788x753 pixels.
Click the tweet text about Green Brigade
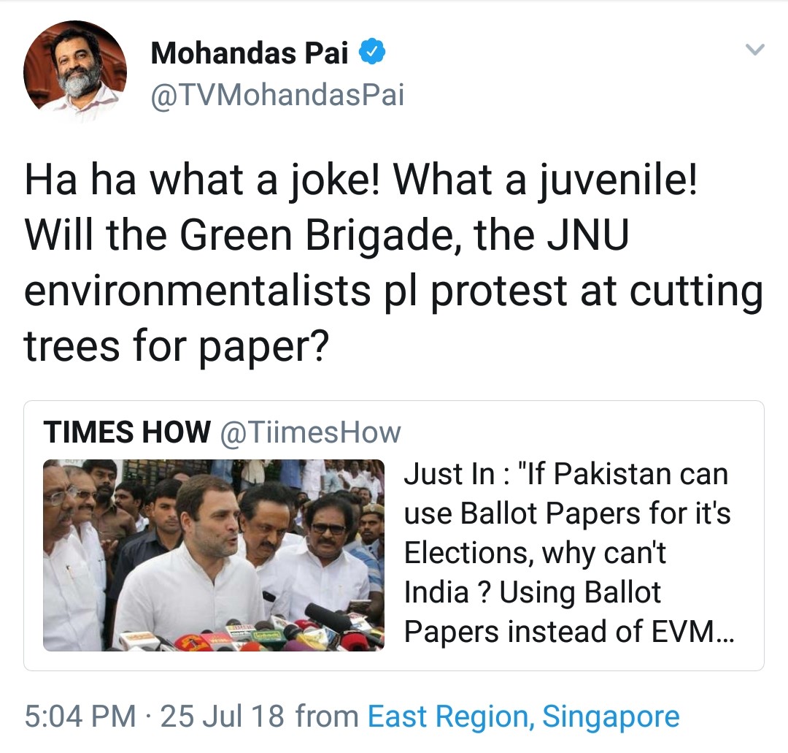click(393, 263)
